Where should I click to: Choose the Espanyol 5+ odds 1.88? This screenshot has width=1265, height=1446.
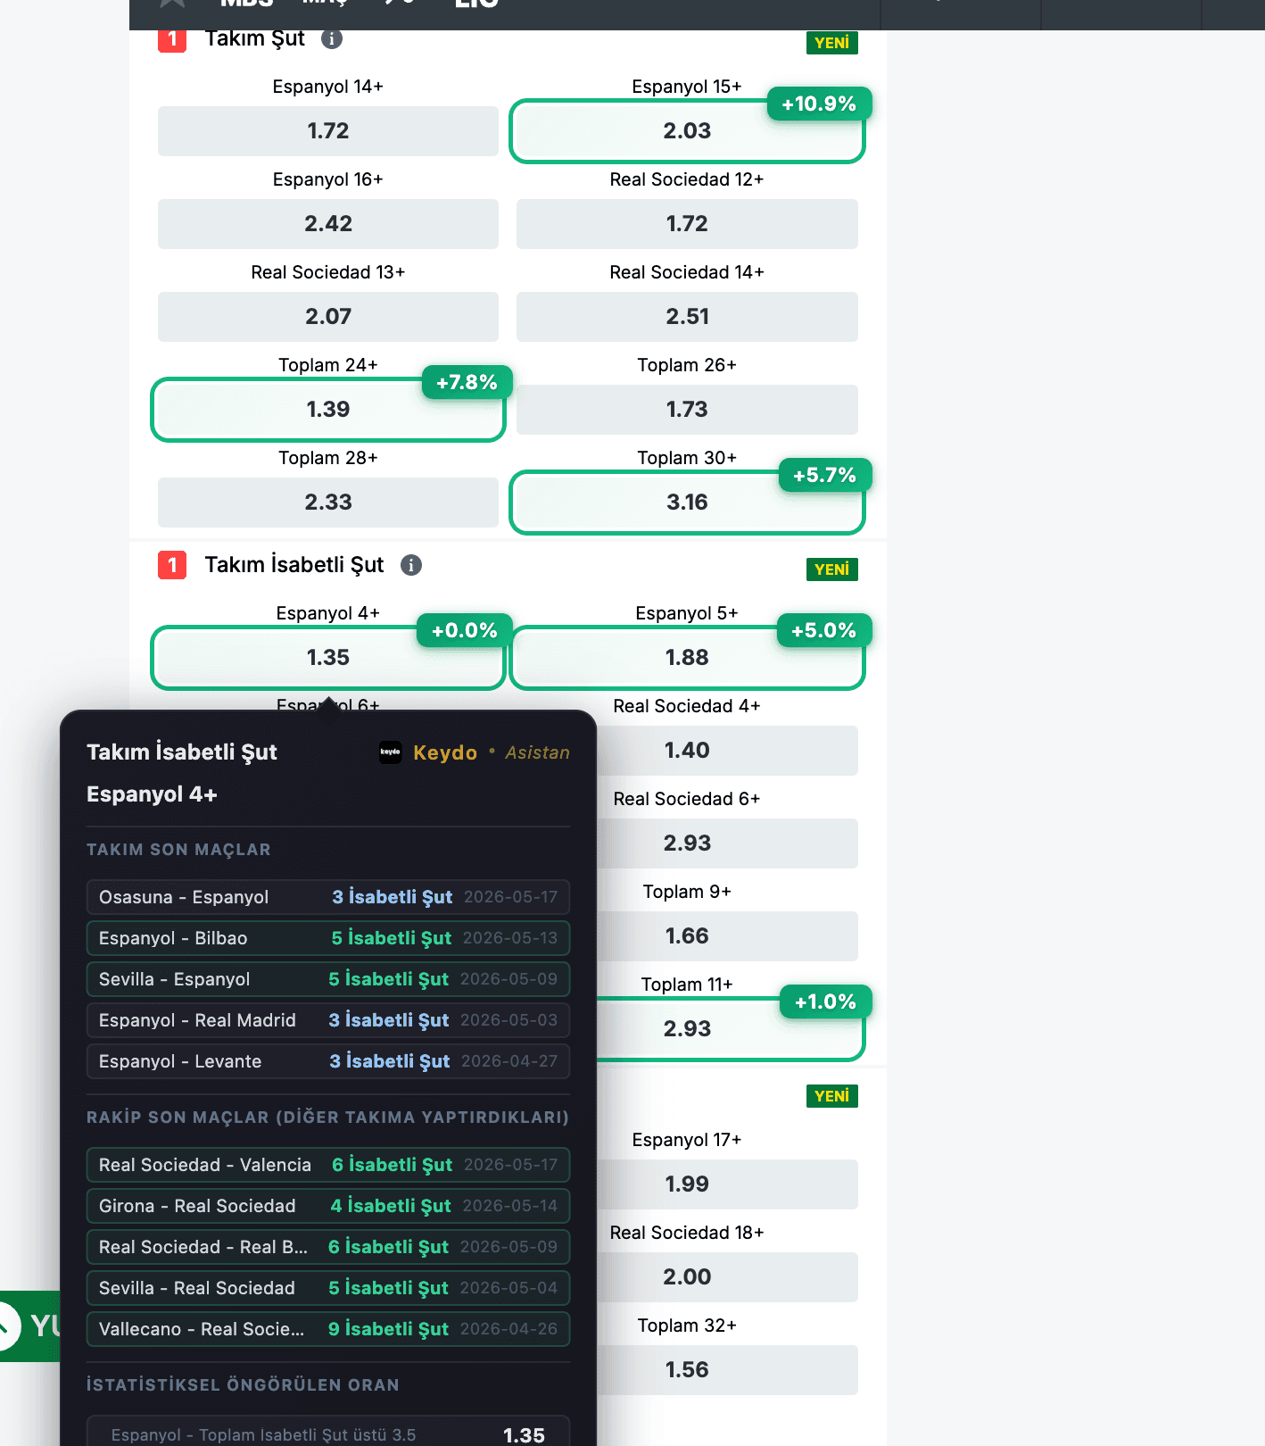point(687,658)
